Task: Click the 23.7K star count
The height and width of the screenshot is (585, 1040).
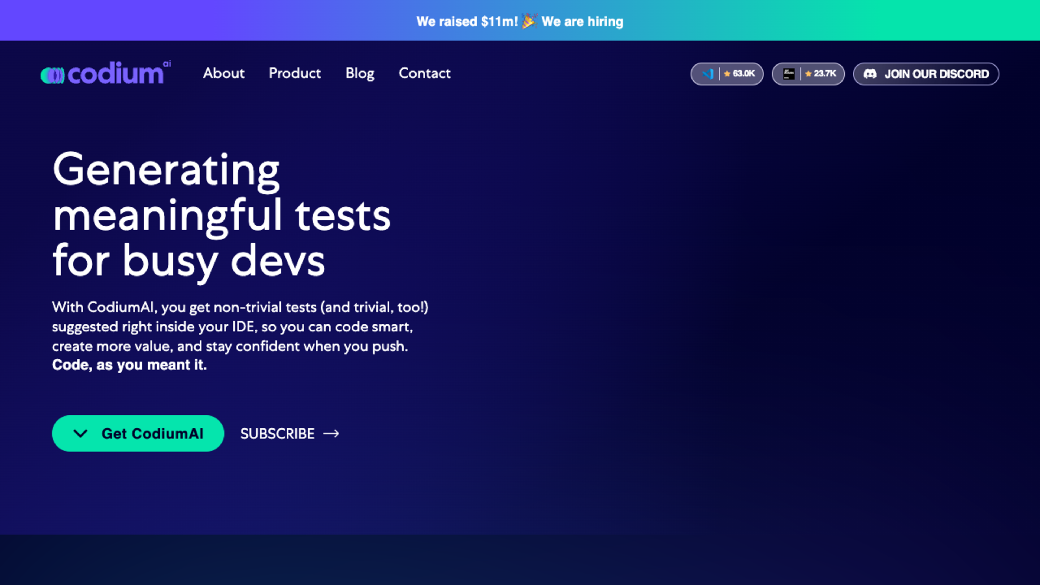Action: [x=824, y=73]
